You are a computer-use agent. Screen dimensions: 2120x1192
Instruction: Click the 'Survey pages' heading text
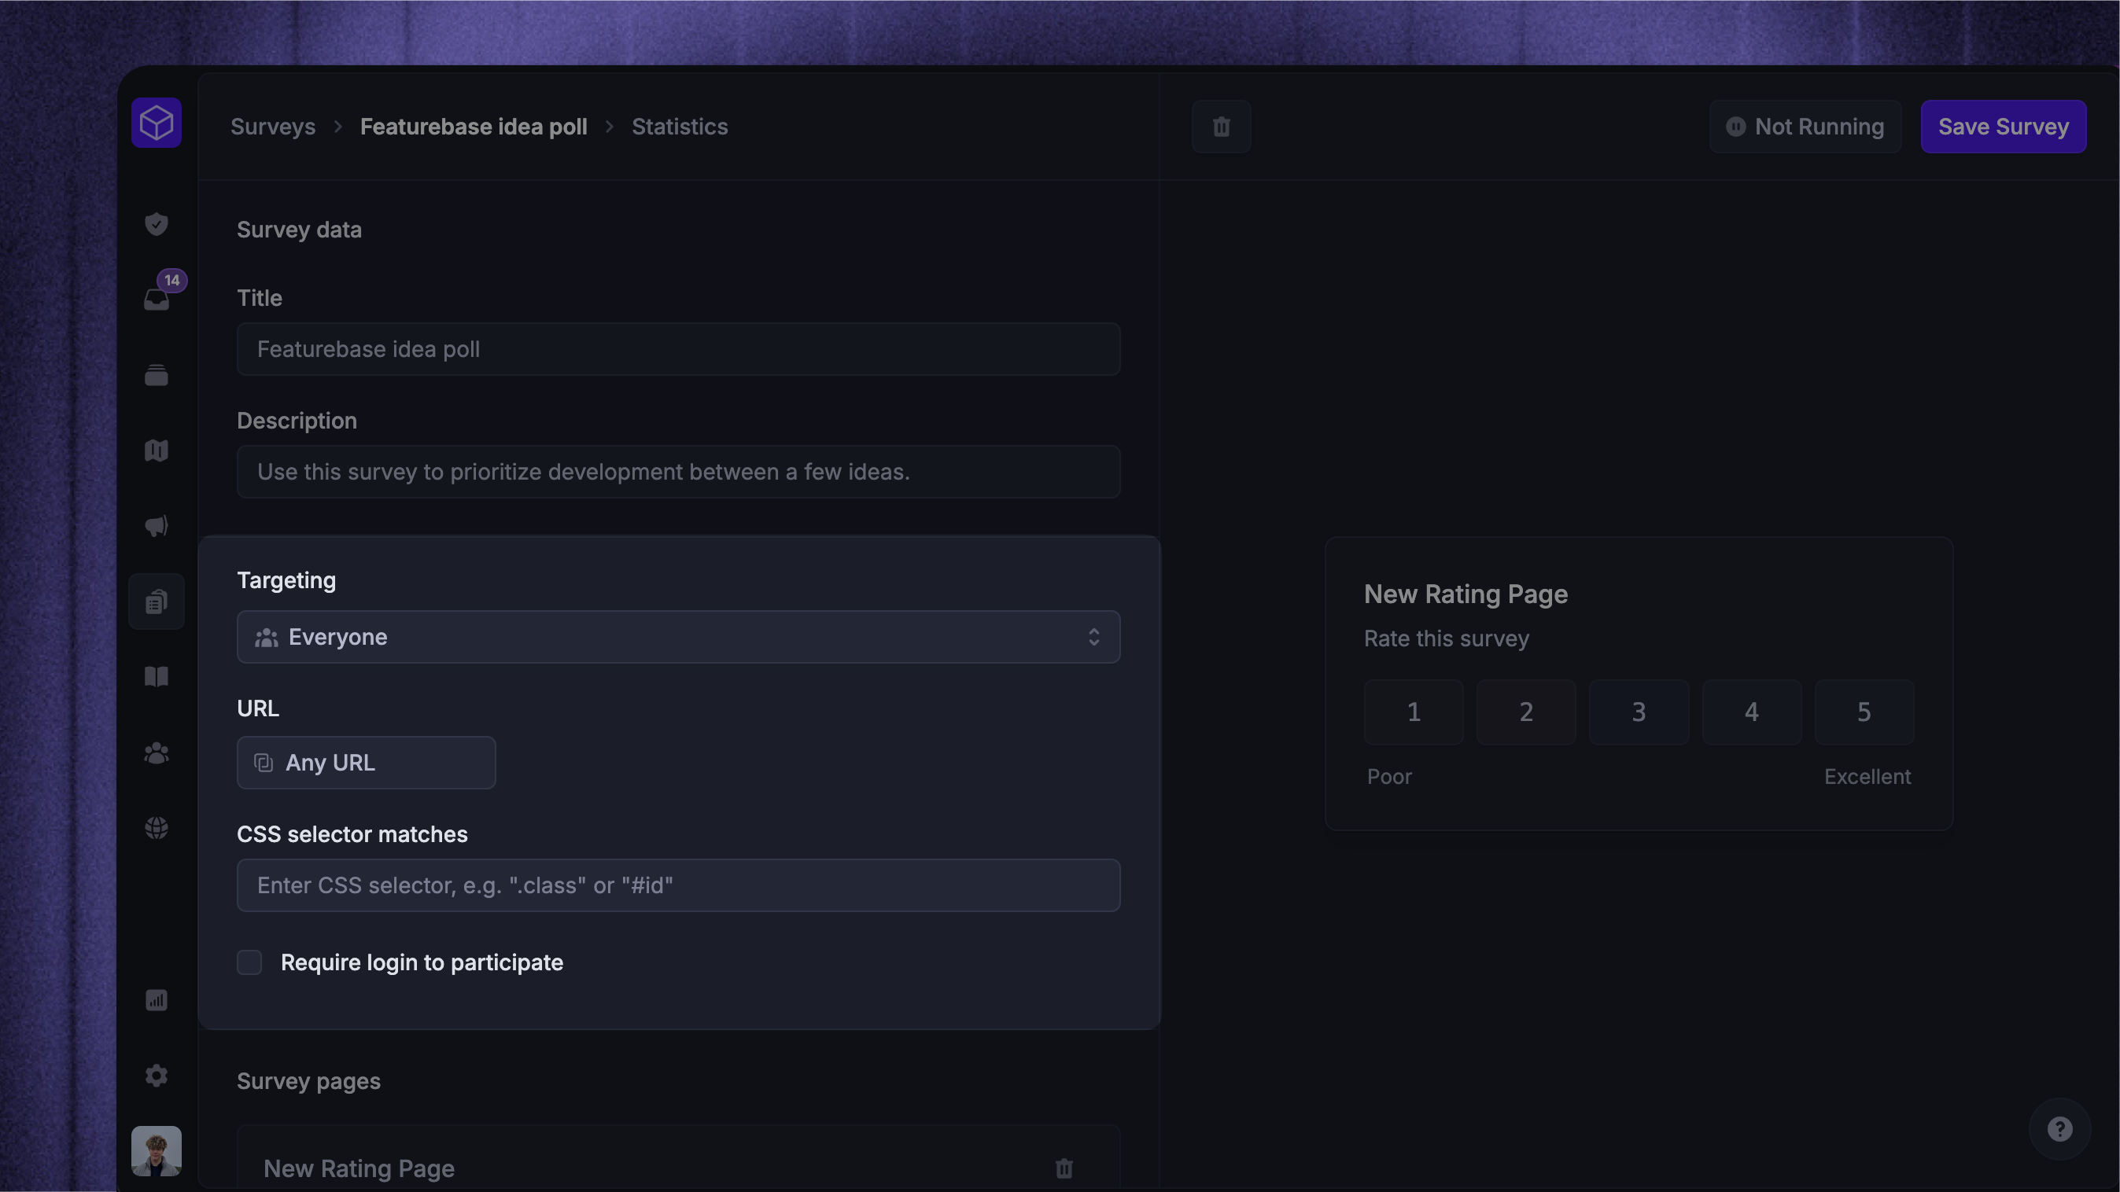point(308,1081)
